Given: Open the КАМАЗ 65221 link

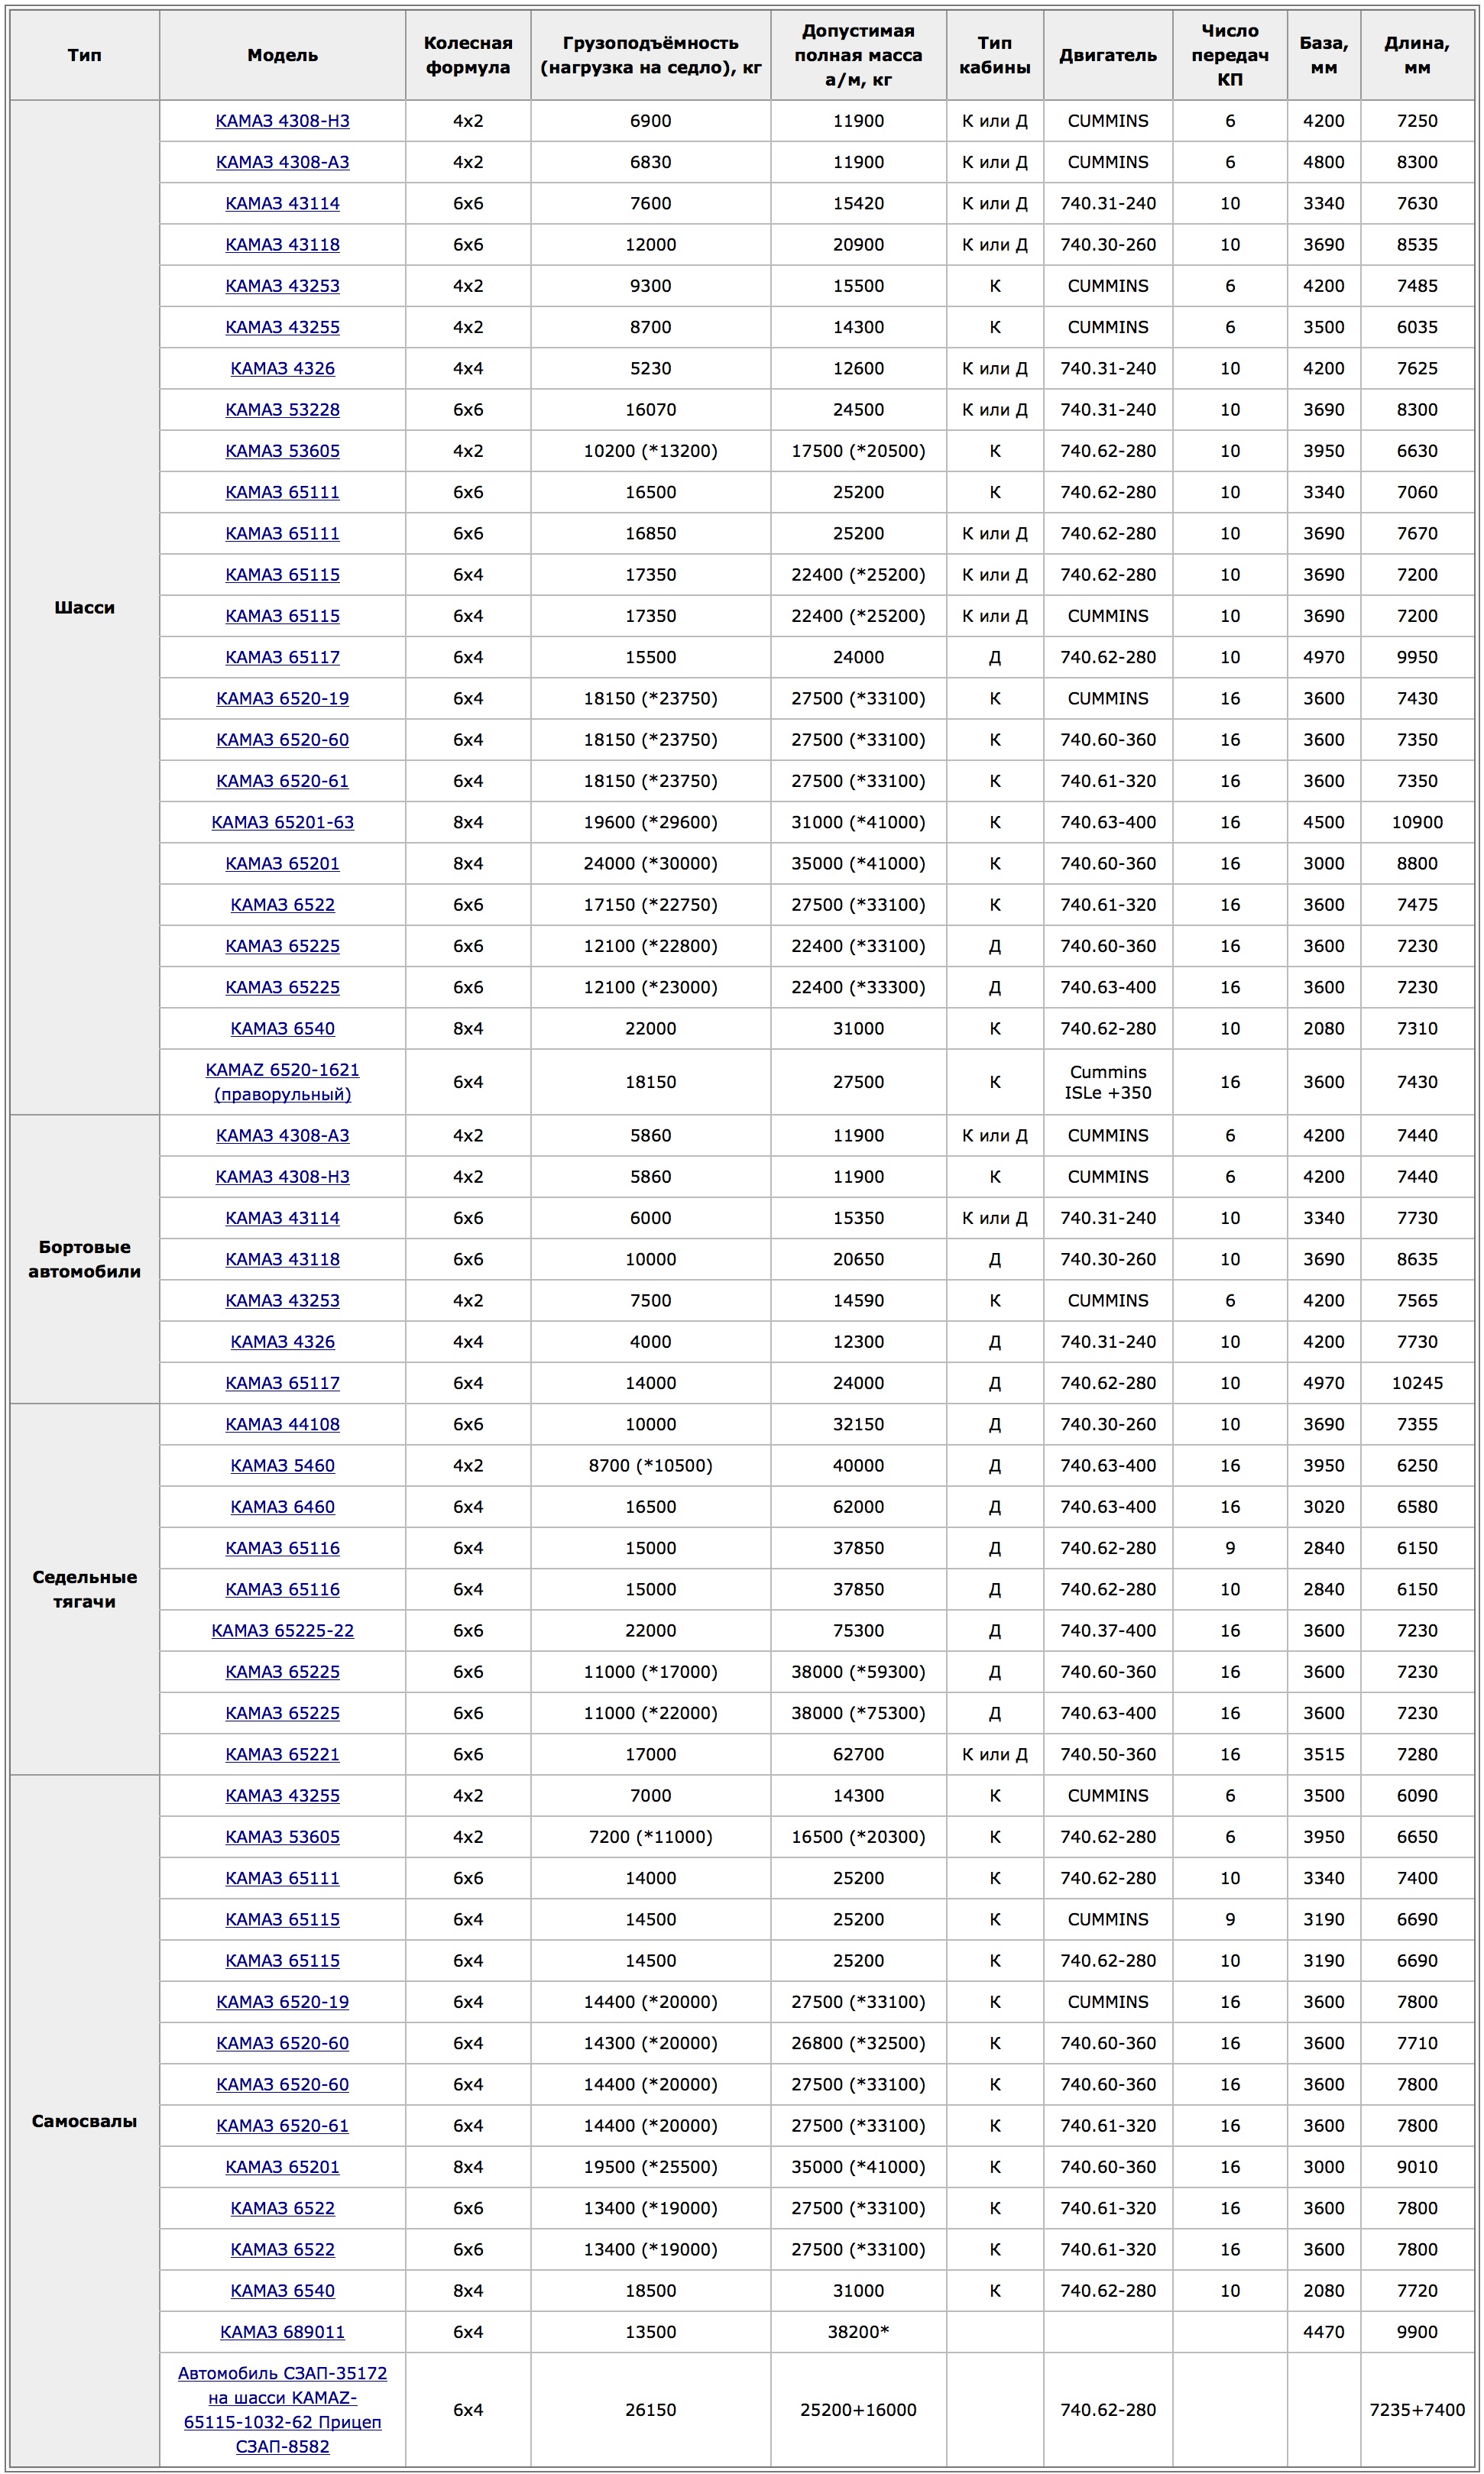Looking at the screenshot, I should (x=282, y=1754).
